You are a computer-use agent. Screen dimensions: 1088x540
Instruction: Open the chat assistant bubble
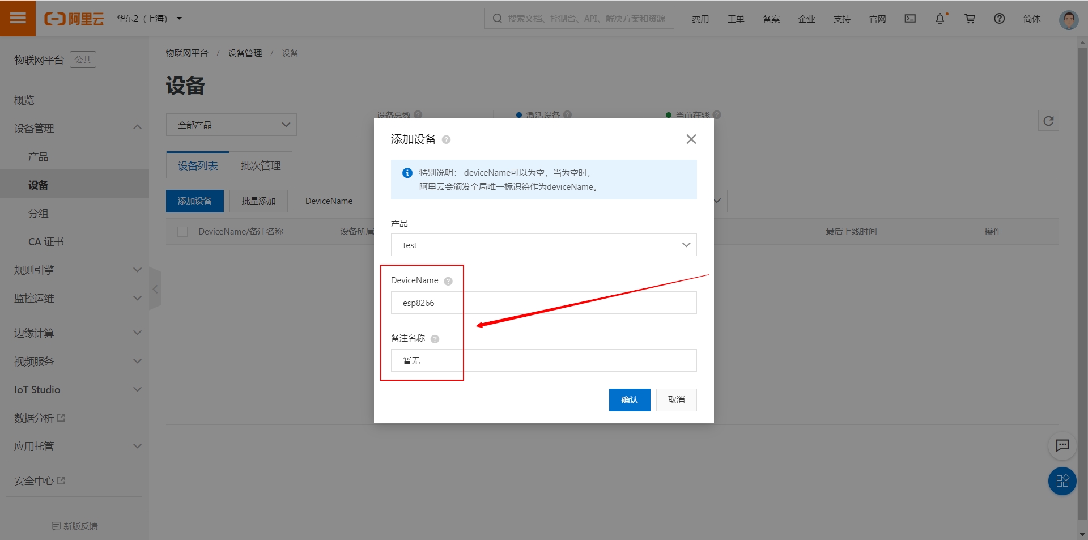point(1062,446)
